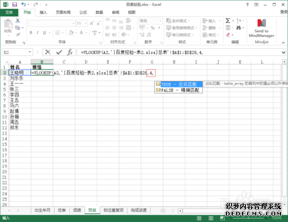
Task: Click the Percent Style icon
Action: [x=153, y=28]
